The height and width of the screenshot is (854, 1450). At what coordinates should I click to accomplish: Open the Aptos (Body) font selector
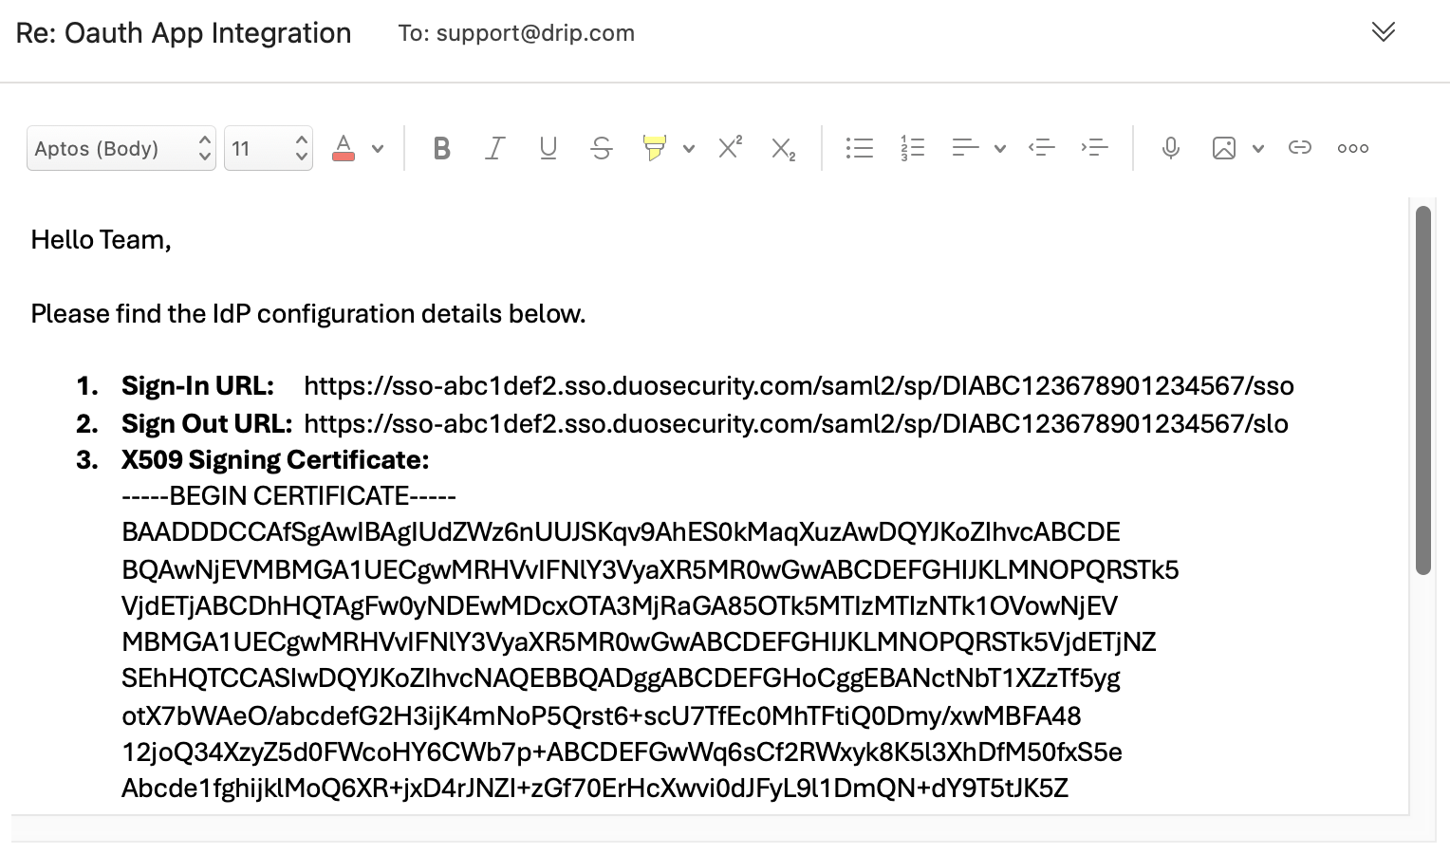pos(121,148)
